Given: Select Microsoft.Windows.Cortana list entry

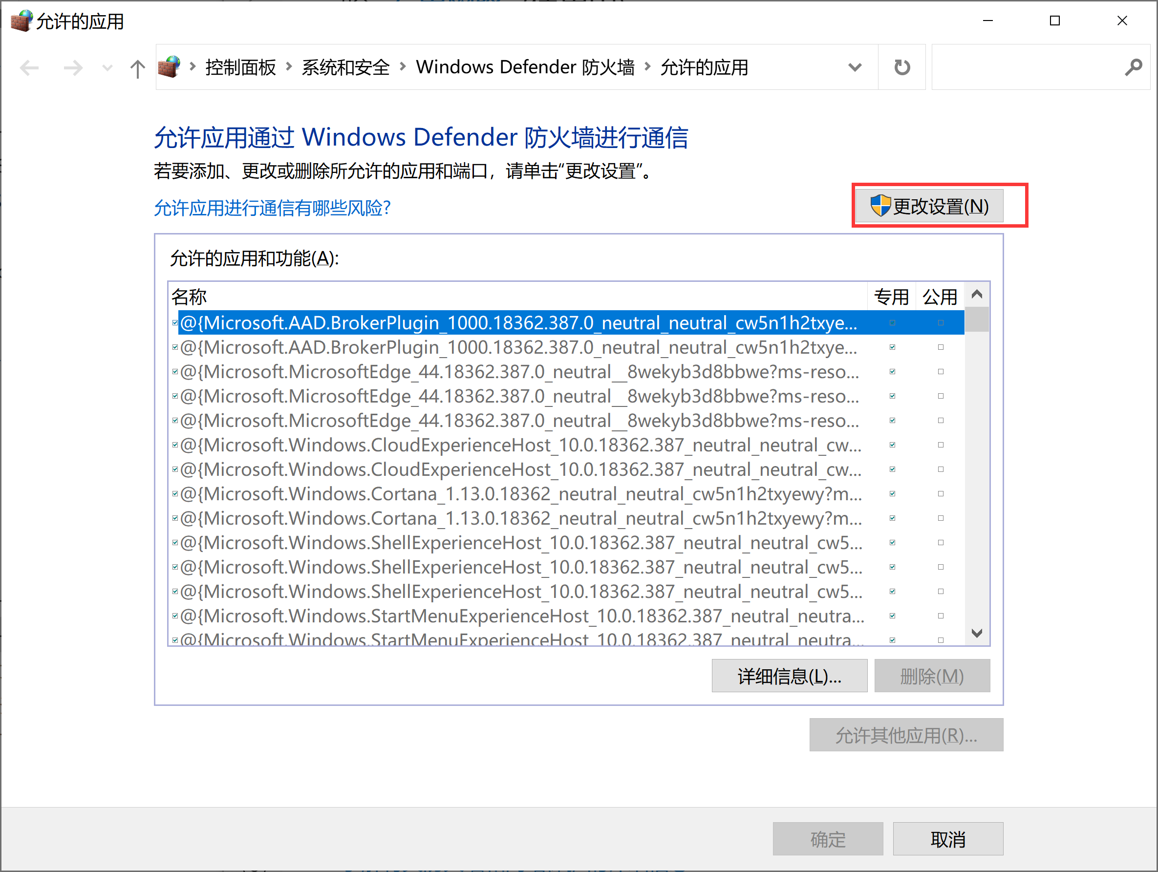Looking at the screenshot, I should click(x=517, y=494).
